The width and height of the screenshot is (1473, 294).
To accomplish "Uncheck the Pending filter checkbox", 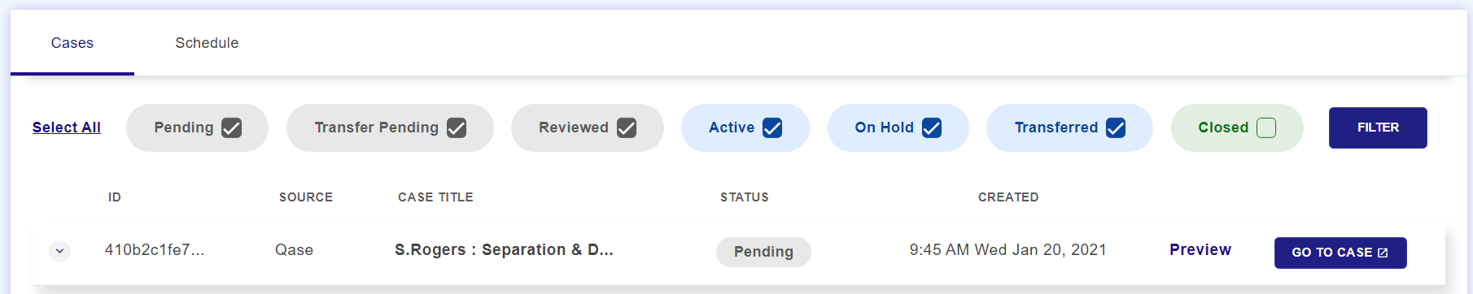I will [232, 128].
